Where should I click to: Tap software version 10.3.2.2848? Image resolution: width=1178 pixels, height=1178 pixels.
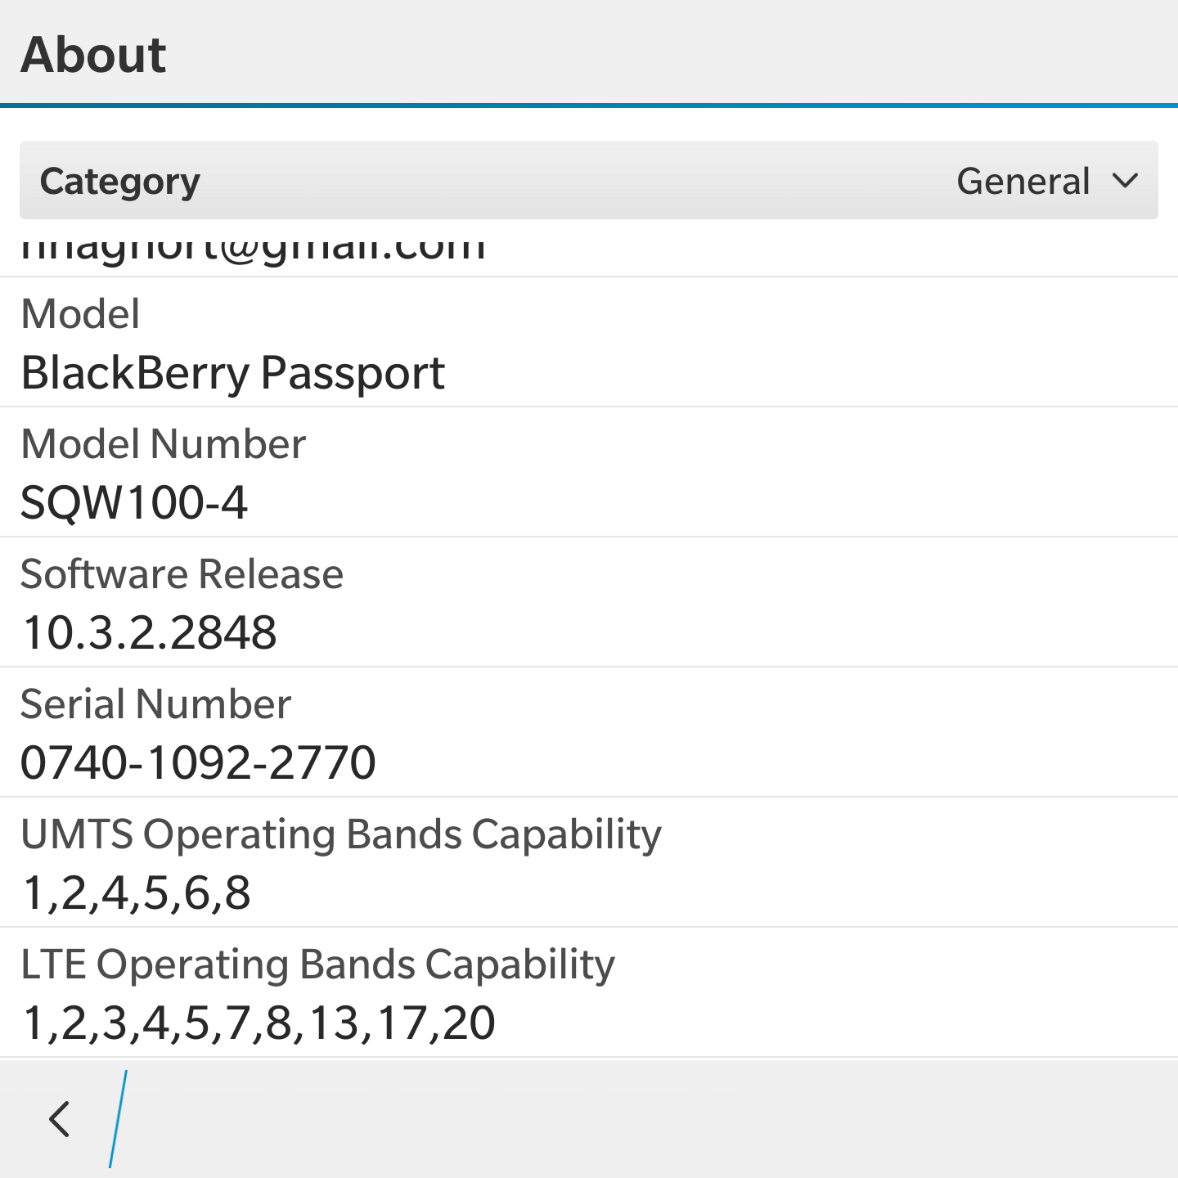point(150,632)
